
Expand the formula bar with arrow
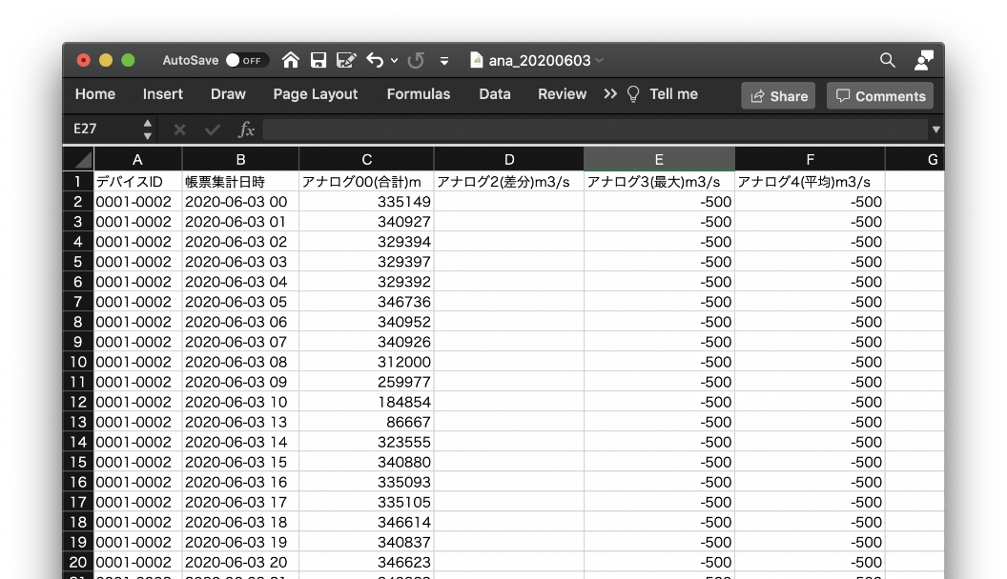pos(935,130)
